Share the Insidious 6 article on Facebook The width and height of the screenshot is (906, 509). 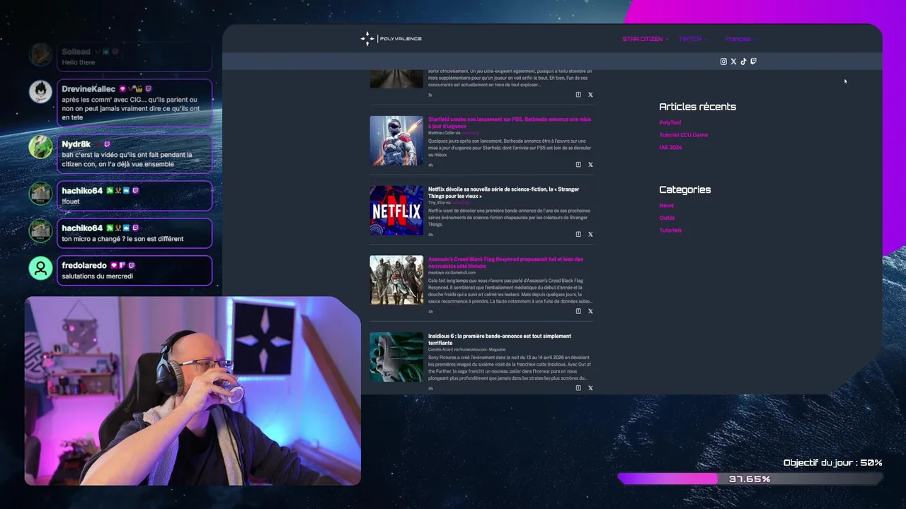pos(578,388)
